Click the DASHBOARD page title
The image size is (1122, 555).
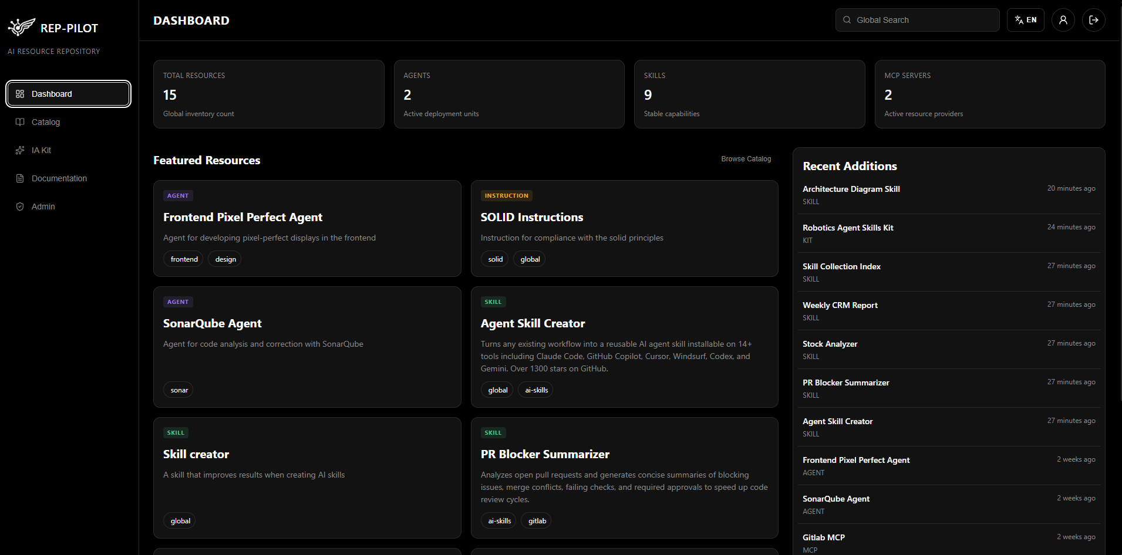[191, 21]
